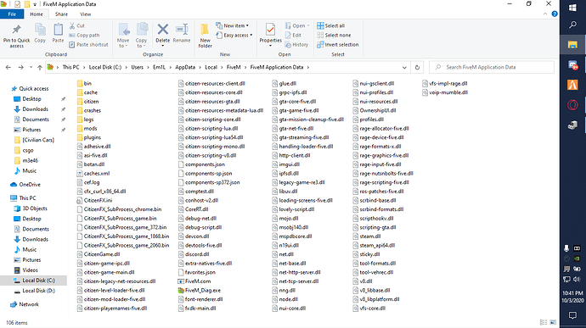Switch to large icons view button

(553, 322)
